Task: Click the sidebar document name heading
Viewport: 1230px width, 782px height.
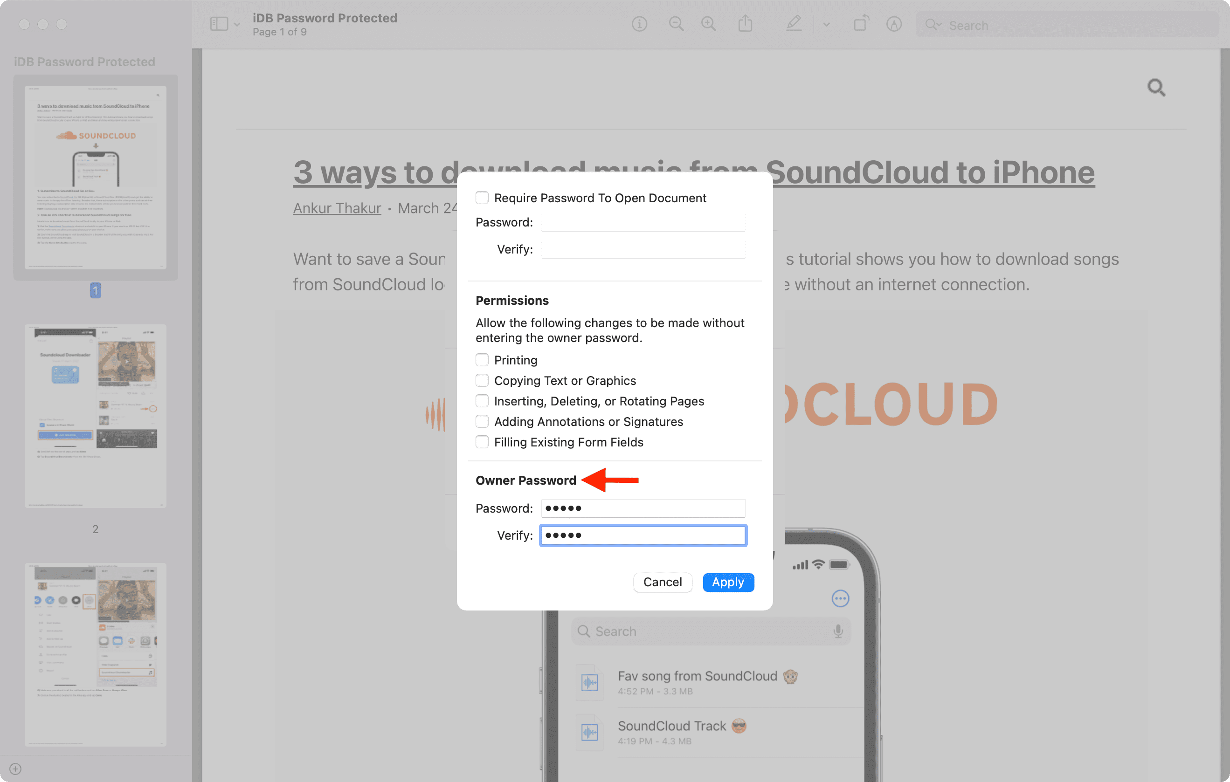Action: (x=84, y=62)
